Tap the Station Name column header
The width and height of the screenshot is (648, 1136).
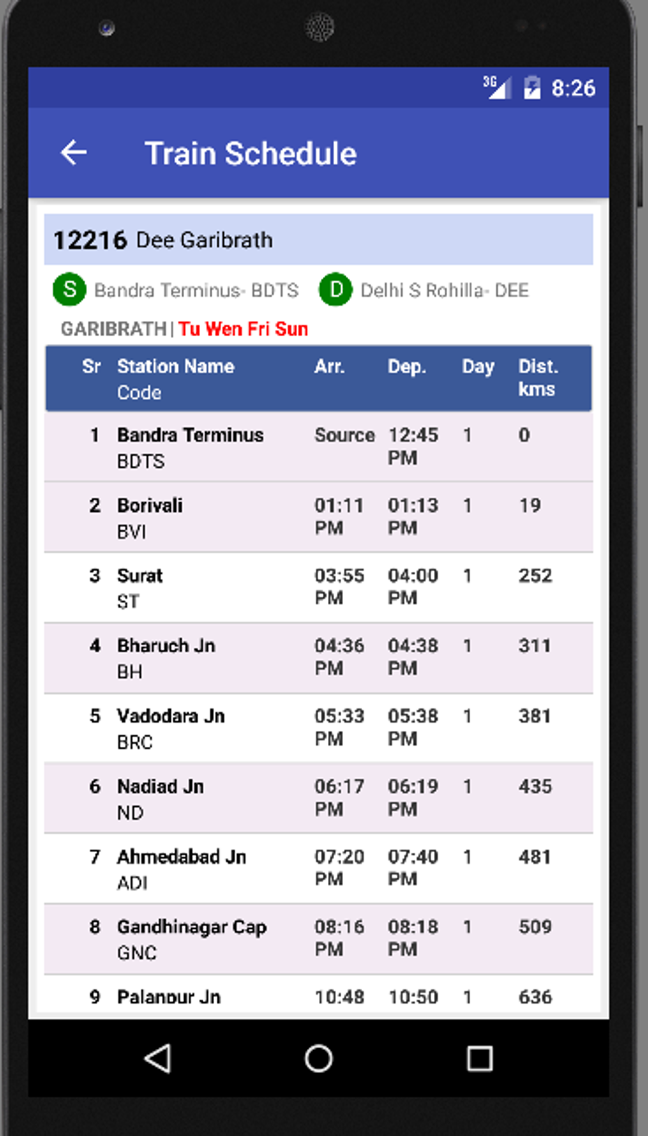(175, 367)
